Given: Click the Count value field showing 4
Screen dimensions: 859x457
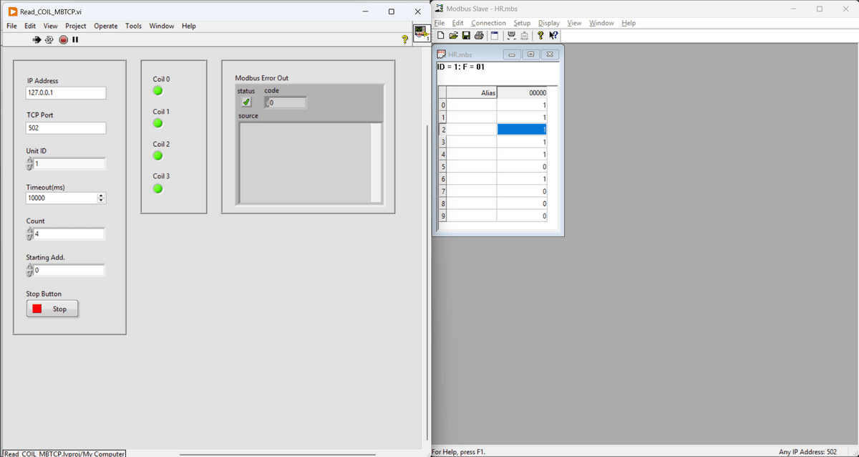Looking at the screenshot, I should coord(69,234).
